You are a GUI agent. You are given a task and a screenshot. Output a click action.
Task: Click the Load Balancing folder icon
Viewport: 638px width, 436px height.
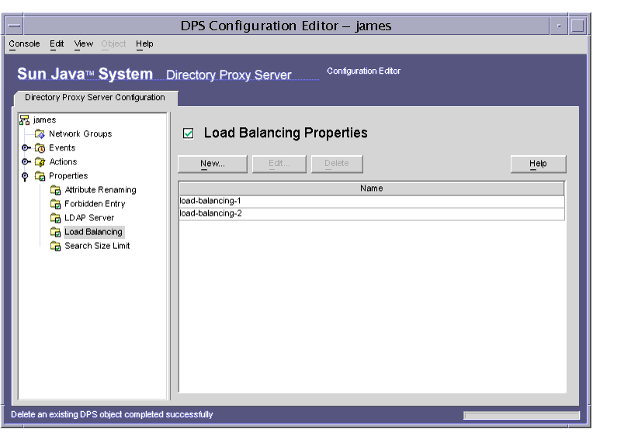click(x=55, y=232)
